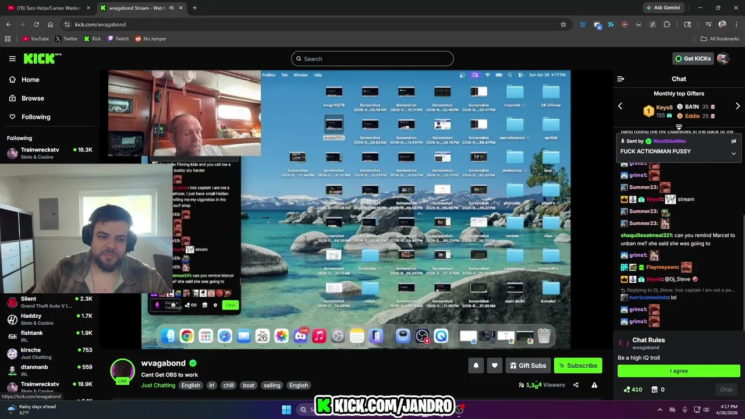Open No Jumper bookmark
Image resolution: width=745 pixels, height=419 pixels.
(x=150, y=39)
